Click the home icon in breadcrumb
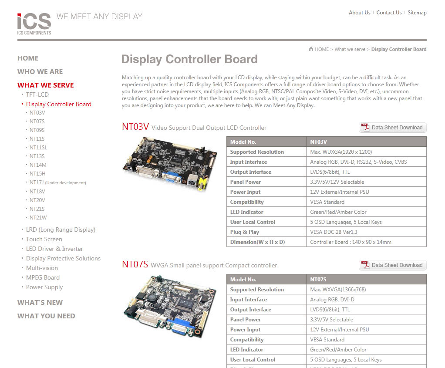Screen dimensions: 445x368 click(x=311, y=49)
